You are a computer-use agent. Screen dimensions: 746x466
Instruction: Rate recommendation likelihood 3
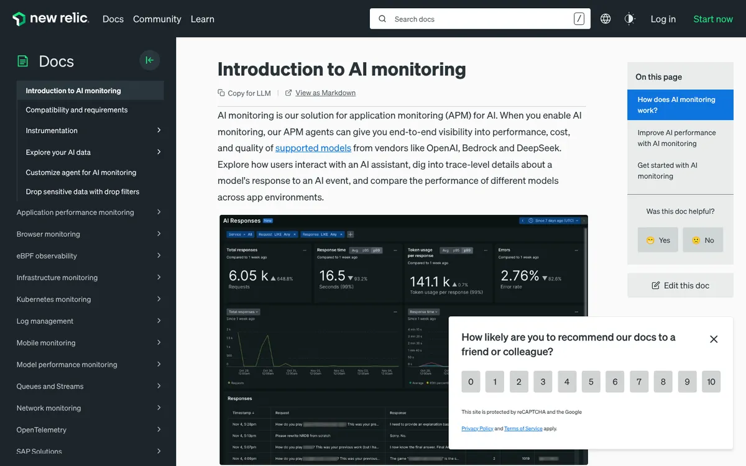(543, 381)
